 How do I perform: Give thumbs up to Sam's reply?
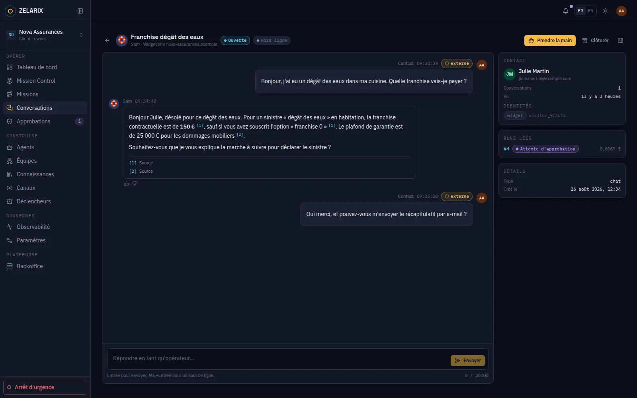(126, 184)
